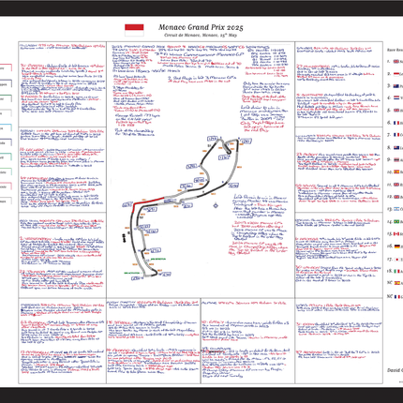403x403 pixels.
Task: Select the pink legend box at left edge
Action: 6,187
